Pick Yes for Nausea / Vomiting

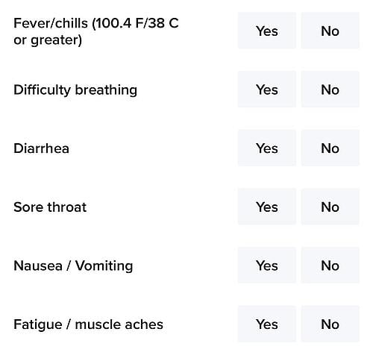coord(267,266)
